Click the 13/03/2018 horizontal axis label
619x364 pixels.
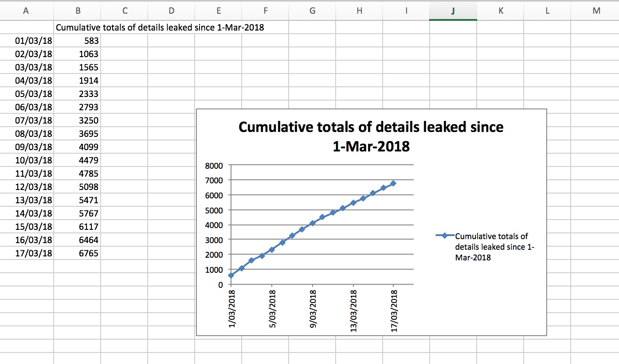[x=354, y=310]
